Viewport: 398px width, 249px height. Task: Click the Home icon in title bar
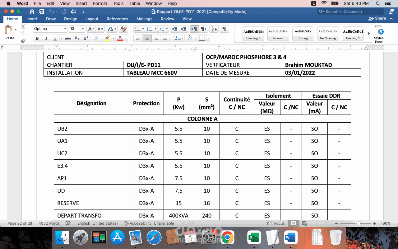click(32, 12)
